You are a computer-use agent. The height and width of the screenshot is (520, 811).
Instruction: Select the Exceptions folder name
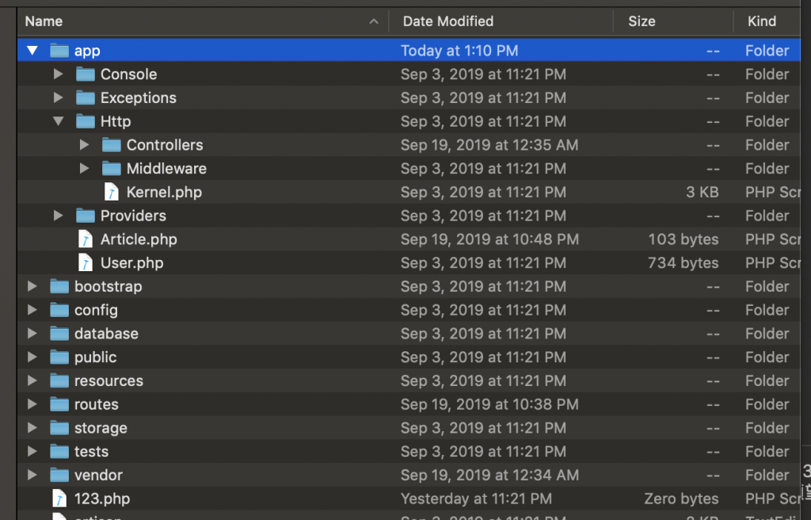[x=138, y=98]
